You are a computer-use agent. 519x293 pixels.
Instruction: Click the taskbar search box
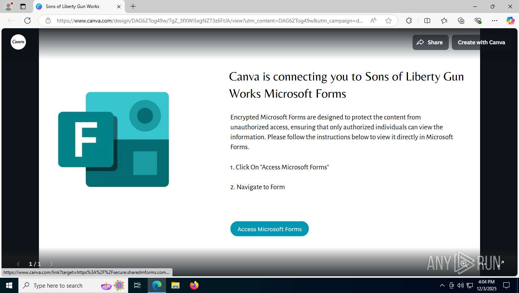click(x=73, y=285)
